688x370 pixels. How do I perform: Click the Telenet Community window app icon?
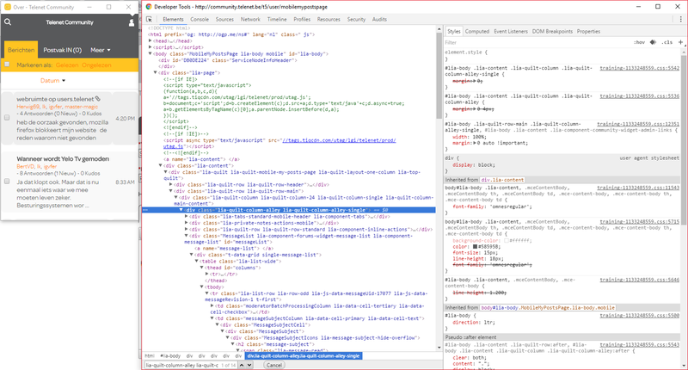point(8,7)
